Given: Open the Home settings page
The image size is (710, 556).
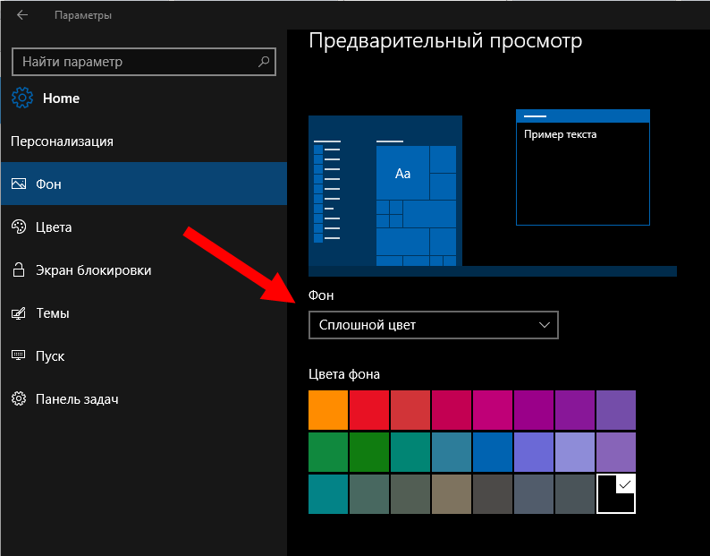Looking at the screenshot, I should (x=61, y=98).
